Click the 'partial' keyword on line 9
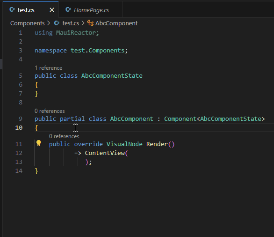The image size is (274, 237). click(x=72, y=119)
